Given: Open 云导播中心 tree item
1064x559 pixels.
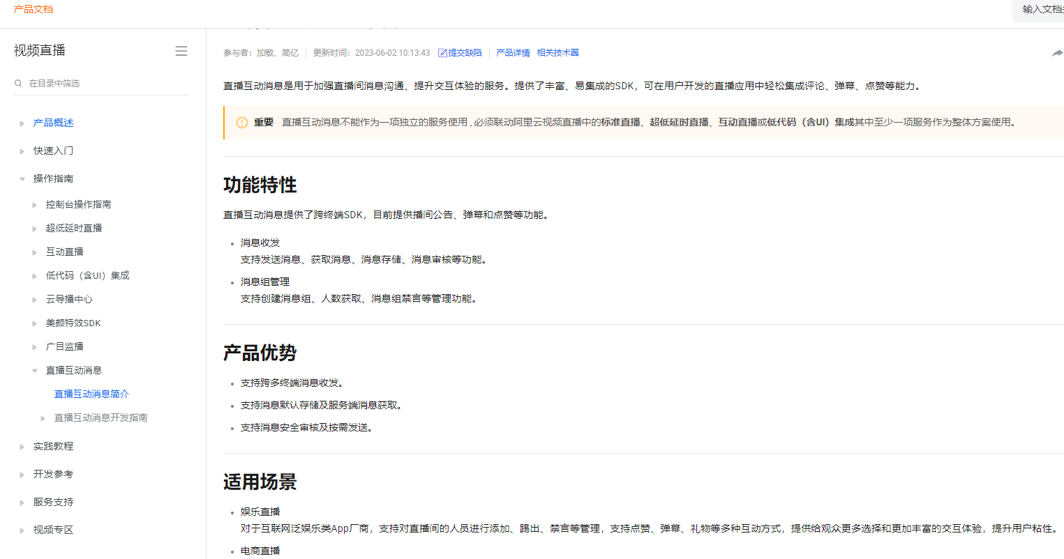Looking at the screenshot, I should coord(69,299).
